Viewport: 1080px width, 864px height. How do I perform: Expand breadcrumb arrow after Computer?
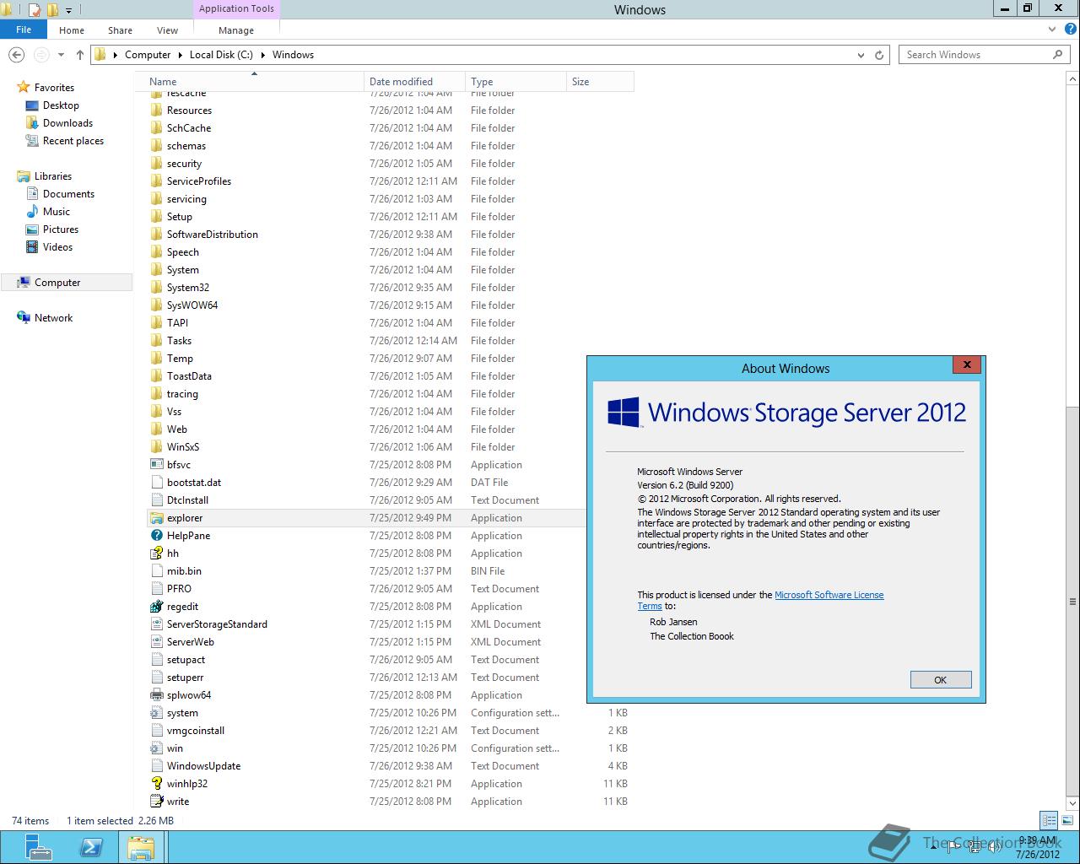(x=180, y=55)
